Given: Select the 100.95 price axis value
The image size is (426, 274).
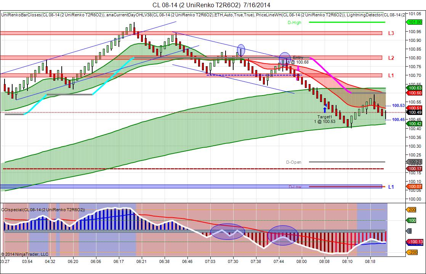Looking at the screenshot, I should pos(415,32).
